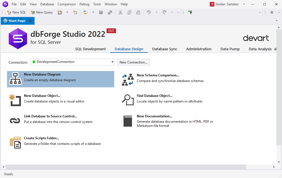The height and width of the screenshot is (178, 282).
Task: Open the Tools menu
Action: (97, 4)
